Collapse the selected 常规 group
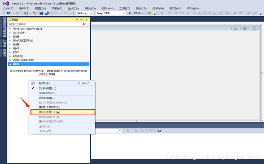264x164 pixels. tap(10, 64)
